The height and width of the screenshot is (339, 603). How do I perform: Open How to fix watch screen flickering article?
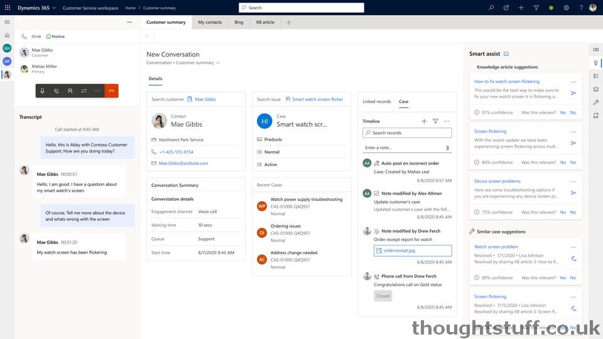point(506,82)
